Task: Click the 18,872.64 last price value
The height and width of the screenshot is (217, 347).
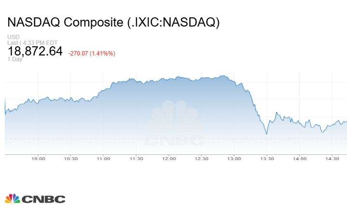Action: tap(35, 51)
